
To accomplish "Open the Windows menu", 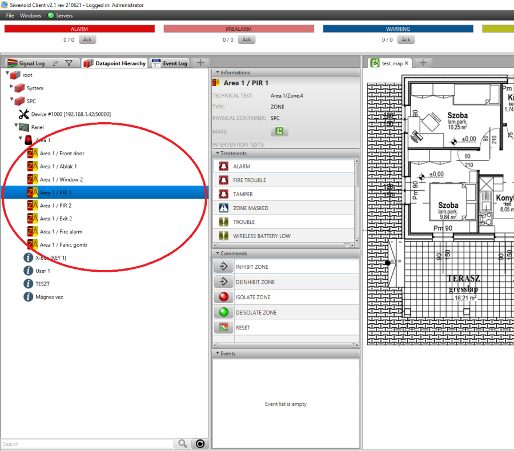I will point(30,15).
